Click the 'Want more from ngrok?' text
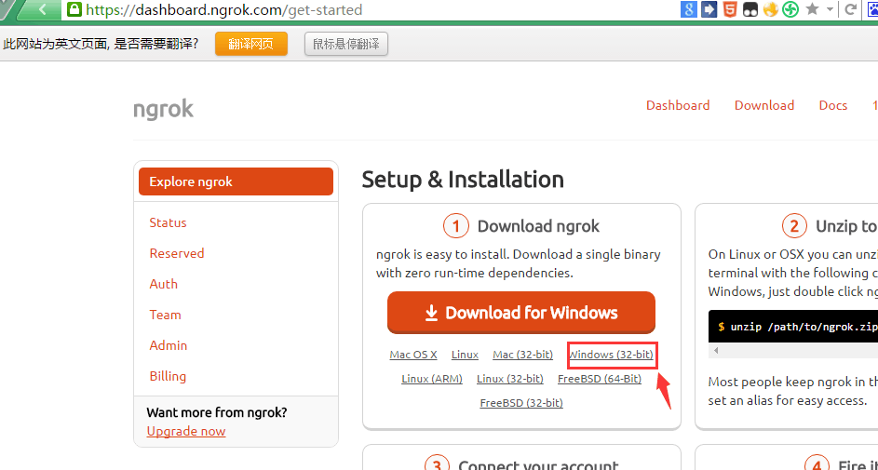 pyautogui.click(x=217, y=413)
